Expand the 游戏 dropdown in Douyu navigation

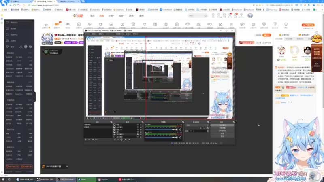coord(132,16)
